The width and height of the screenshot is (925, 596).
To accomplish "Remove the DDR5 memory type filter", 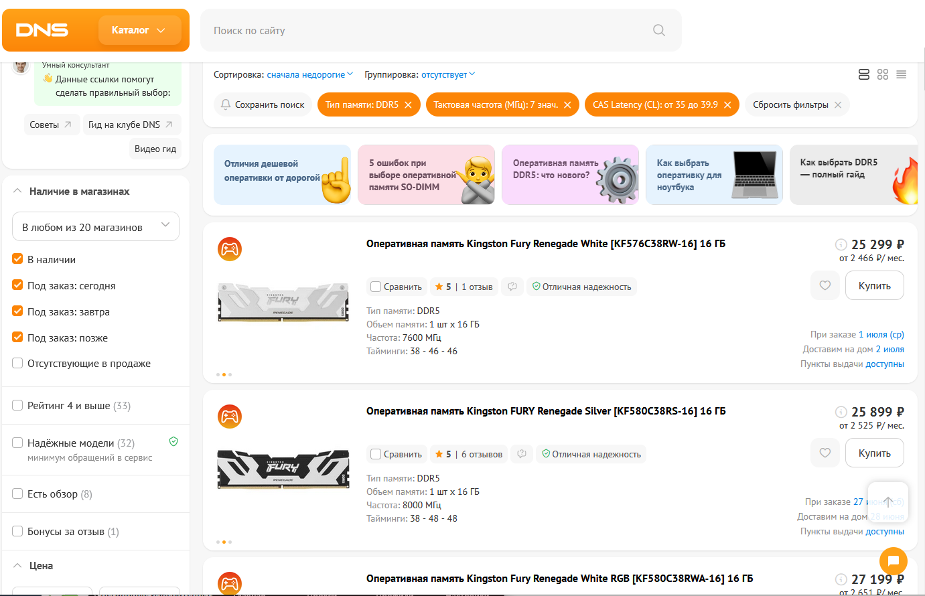I will point(408,104).
